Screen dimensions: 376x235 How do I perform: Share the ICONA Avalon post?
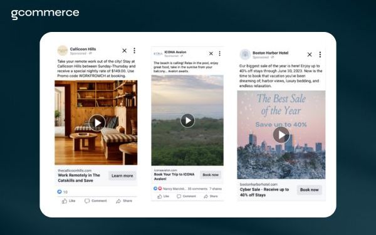pos(211,196)
